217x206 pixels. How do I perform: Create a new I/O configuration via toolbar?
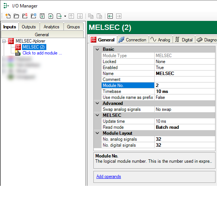(8, 16)
